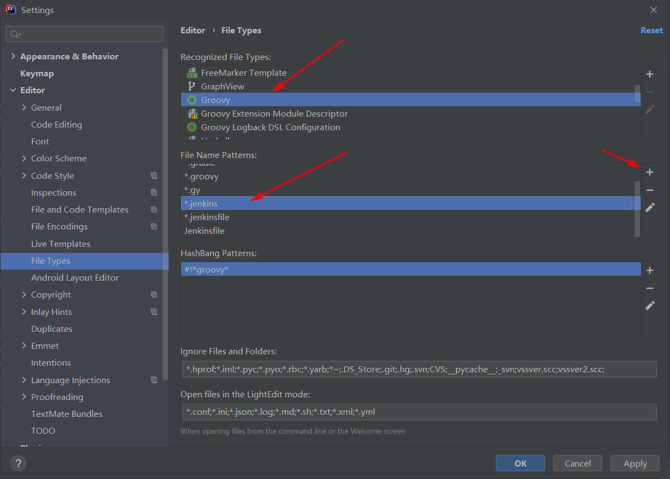Remove the selected HashBang pattern
This screenshot has width=670, height=479.
coord(649,288)
